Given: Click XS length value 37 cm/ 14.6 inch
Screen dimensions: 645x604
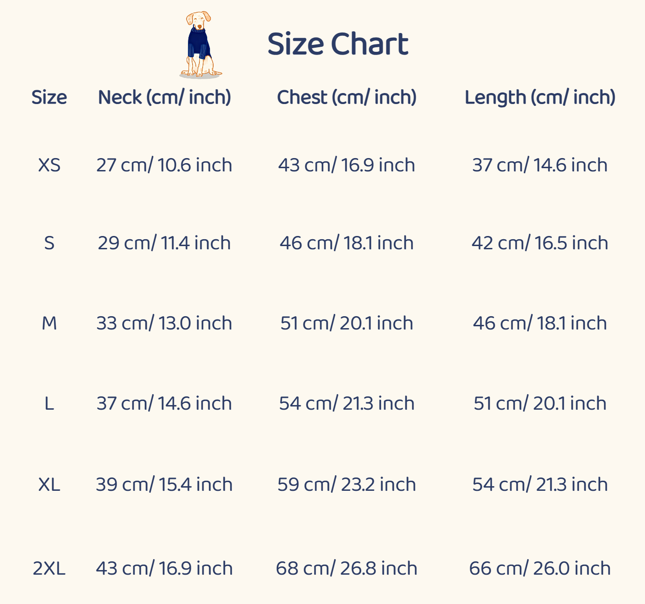Looking at the screenshot, I should (x=540, y=165).
